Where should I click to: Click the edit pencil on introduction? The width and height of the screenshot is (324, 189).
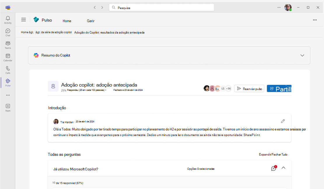pos(283,121)
